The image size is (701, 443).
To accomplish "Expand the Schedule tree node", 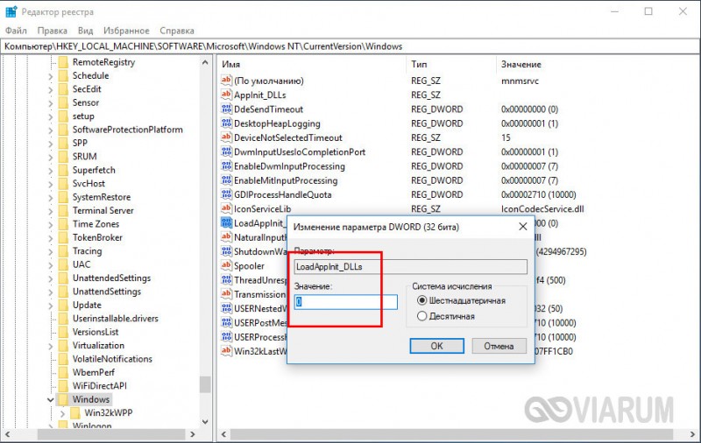I will point(51,76).
